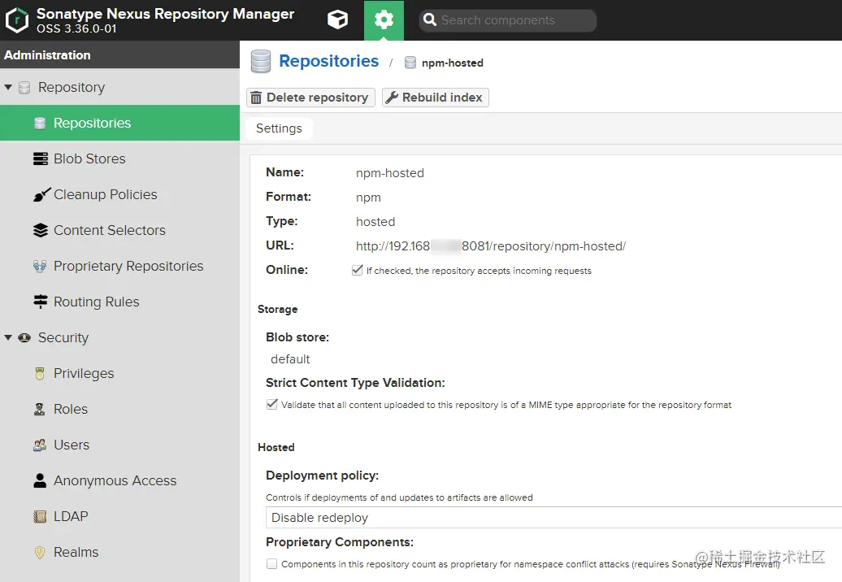Click the Repositories sidebar item icon

click(x=40, y=124)
